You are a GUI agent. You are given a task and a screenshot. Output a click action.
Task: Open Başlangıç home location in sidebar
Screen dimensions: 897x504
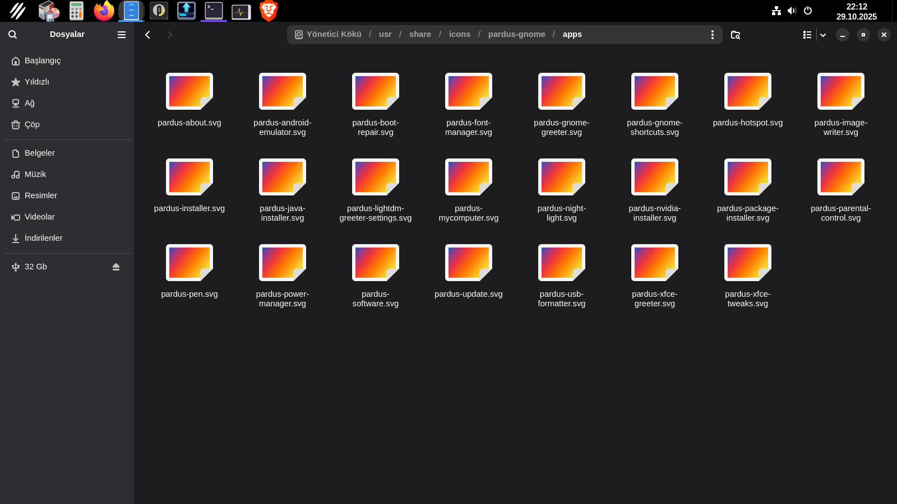coord(43,60)
